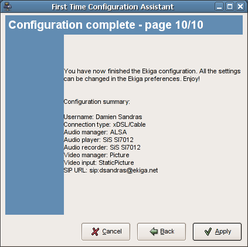Click the green checkmark icon on Apply
The height and width of the screenshot is (247, 248).
click(208, 232)
